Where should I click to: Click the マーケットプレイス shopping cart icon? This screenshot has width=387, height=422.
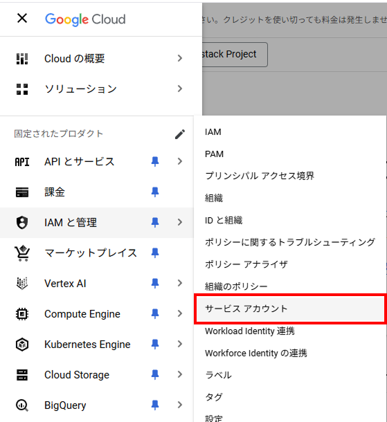(x=22, y=253)
